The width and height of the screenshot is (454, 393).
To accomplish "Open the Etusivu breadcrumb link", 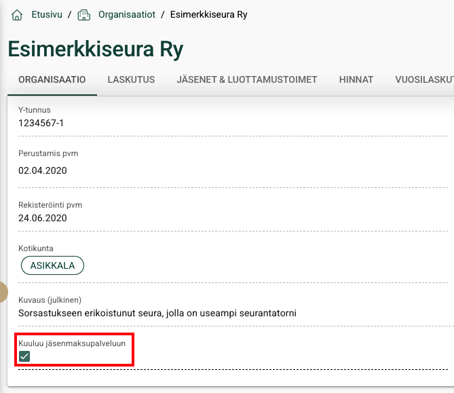I will tap(47, 14).
